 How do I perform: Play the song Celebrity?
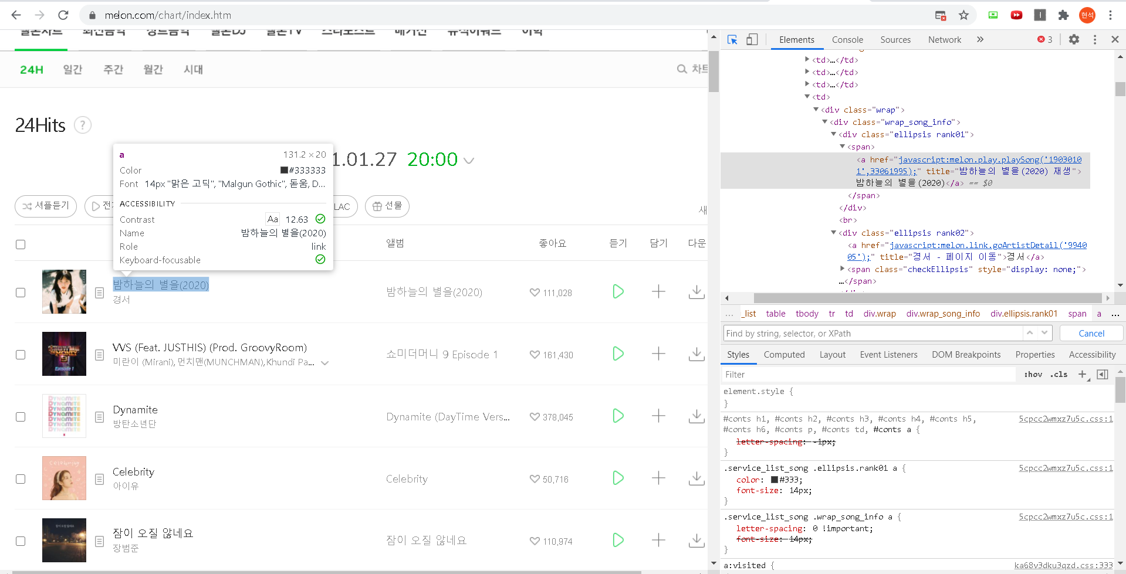(618, 478)
